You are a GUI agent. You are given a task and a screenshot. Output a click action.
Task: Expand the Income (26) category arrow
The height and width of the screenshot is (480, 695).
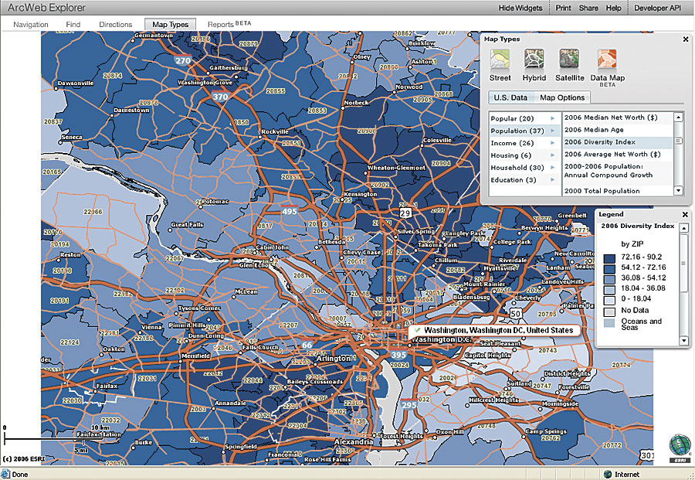click(x=553, y=143)
